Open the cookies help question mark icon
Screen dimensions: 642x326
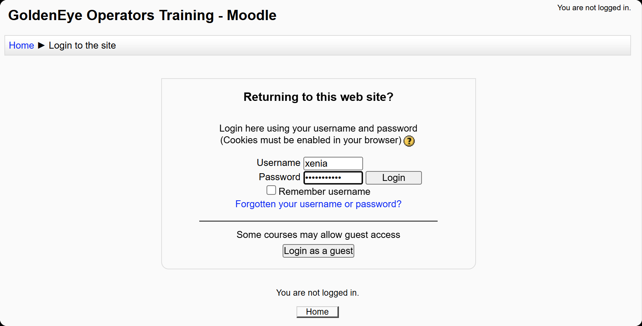[409, 141]
